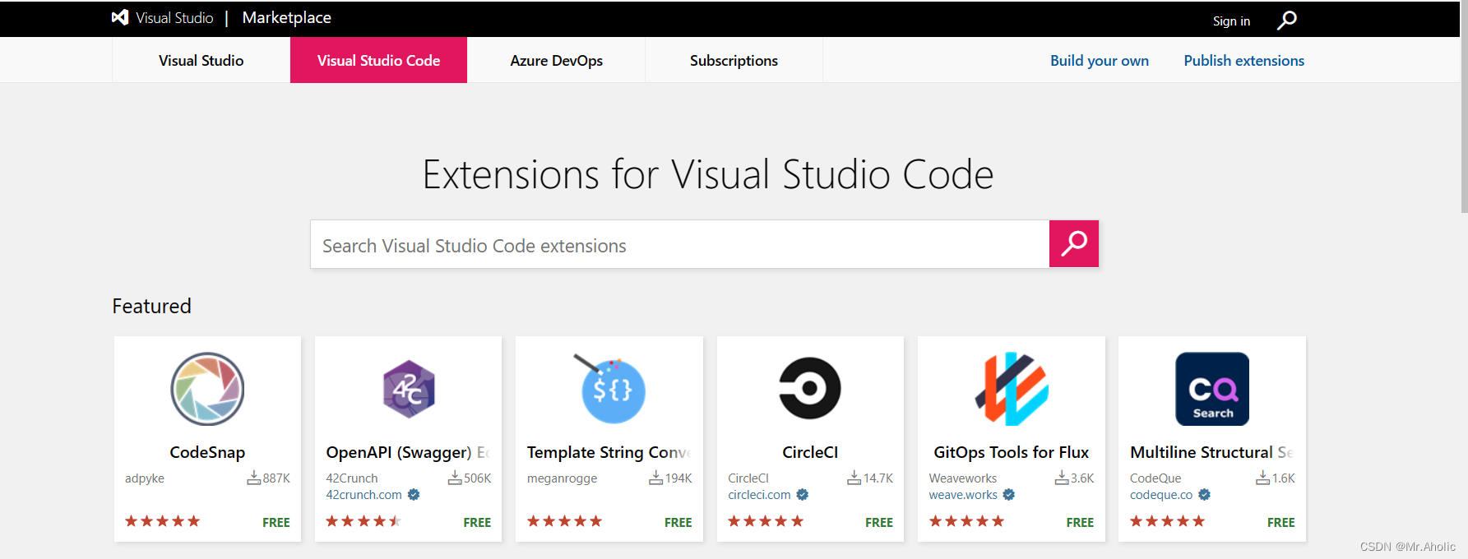Click CircleCI star rating
Viewport: 1468px width, 559px height.
(766, 521)
